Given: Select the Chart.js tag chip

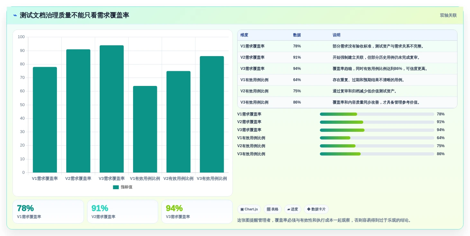Looking at the screenshot, I should tap(249, 209).
